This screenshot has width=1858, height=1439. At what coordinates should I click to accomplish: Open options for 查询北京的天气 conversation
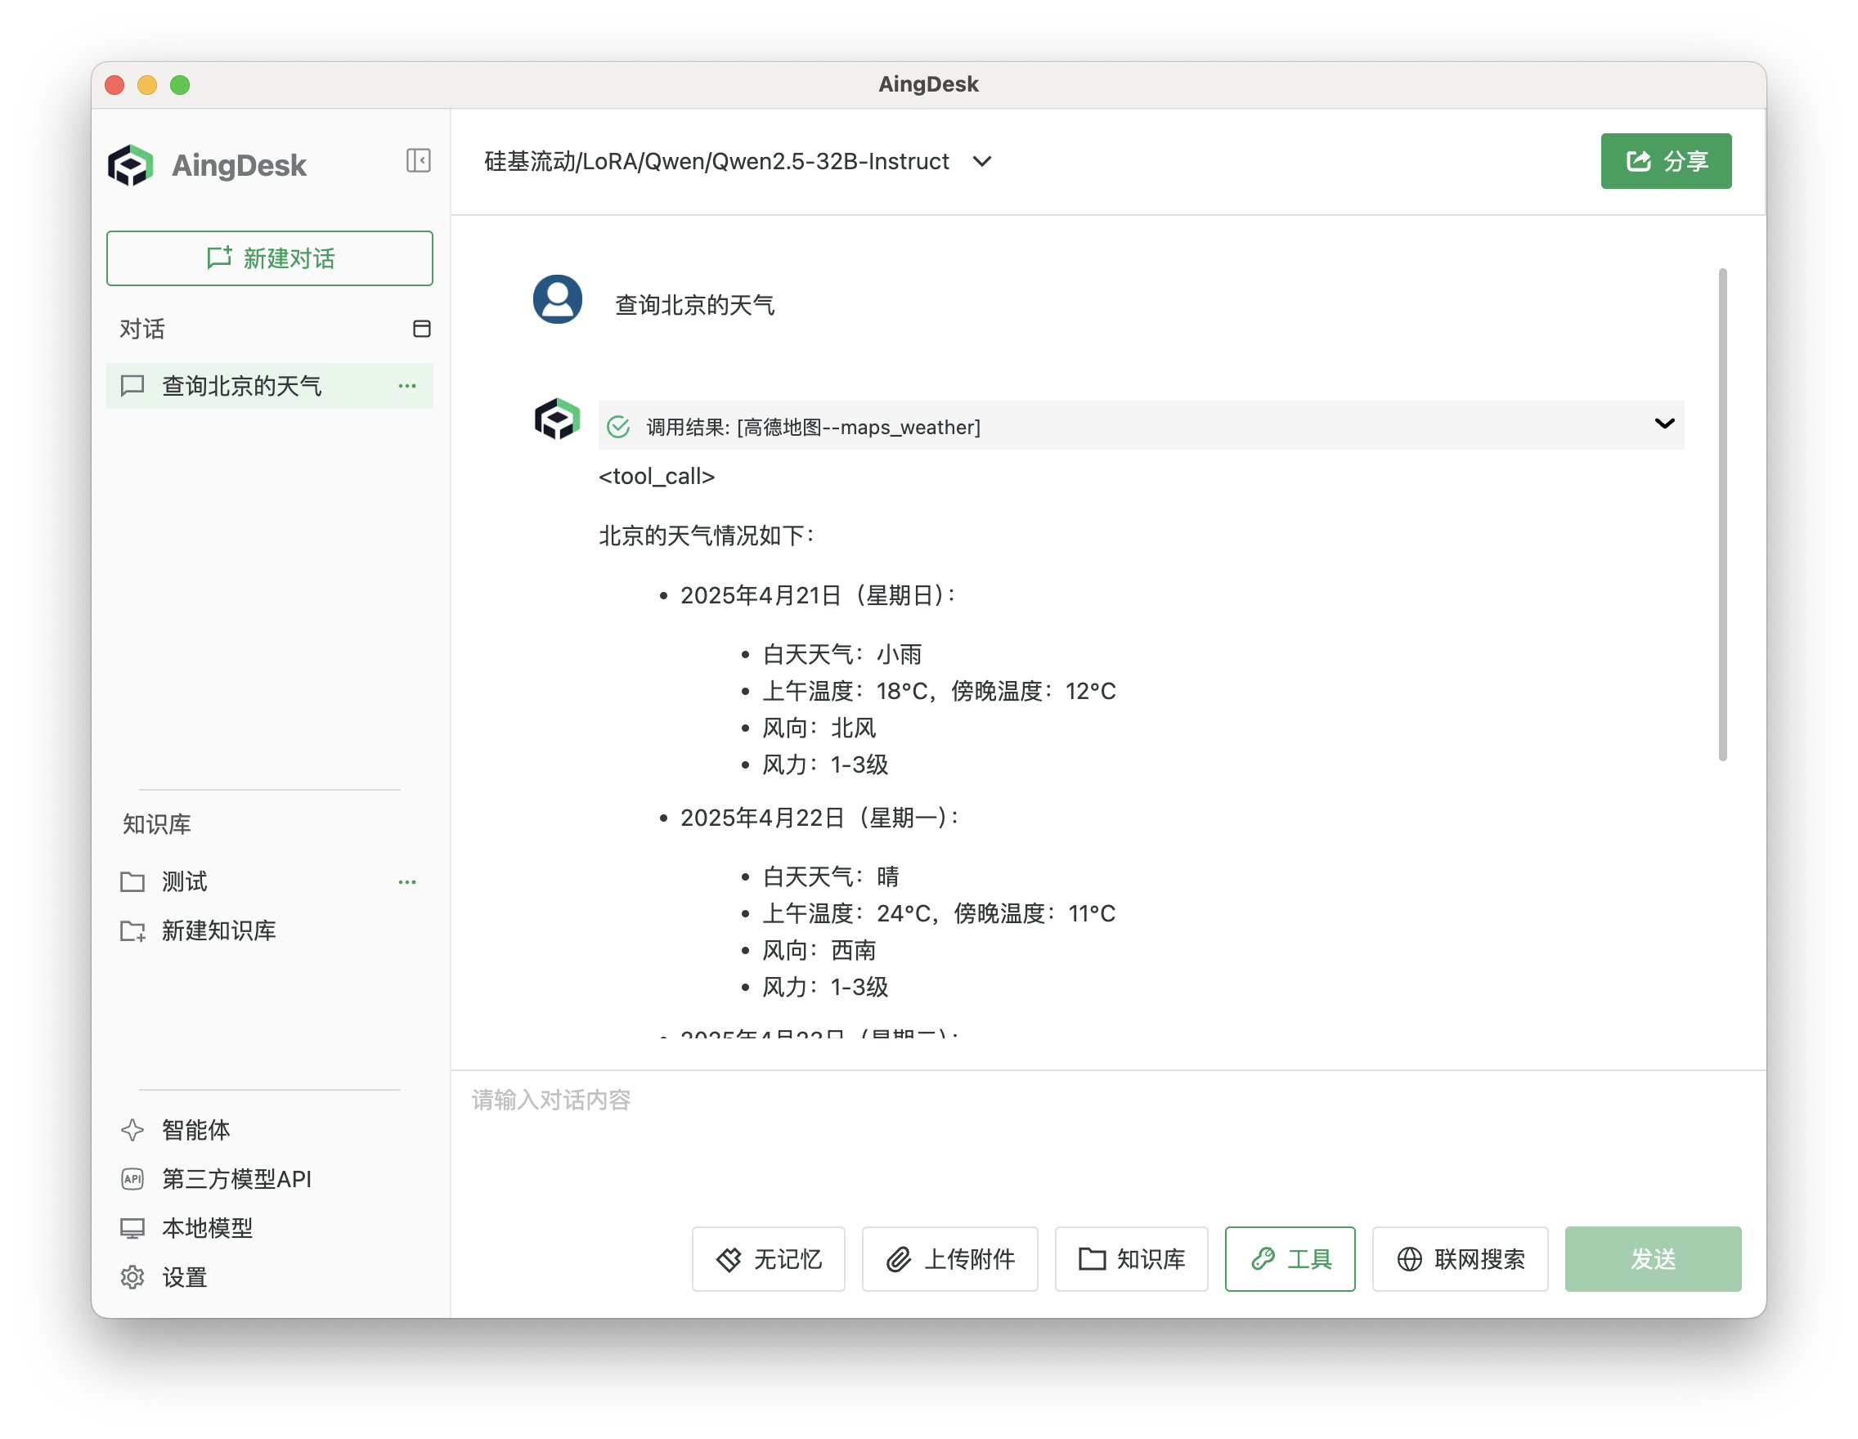(x=406, y=386)
